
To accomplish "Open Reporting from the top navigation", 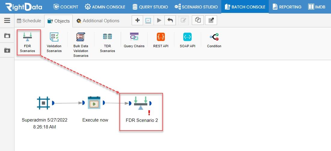I will pos(287,7).
